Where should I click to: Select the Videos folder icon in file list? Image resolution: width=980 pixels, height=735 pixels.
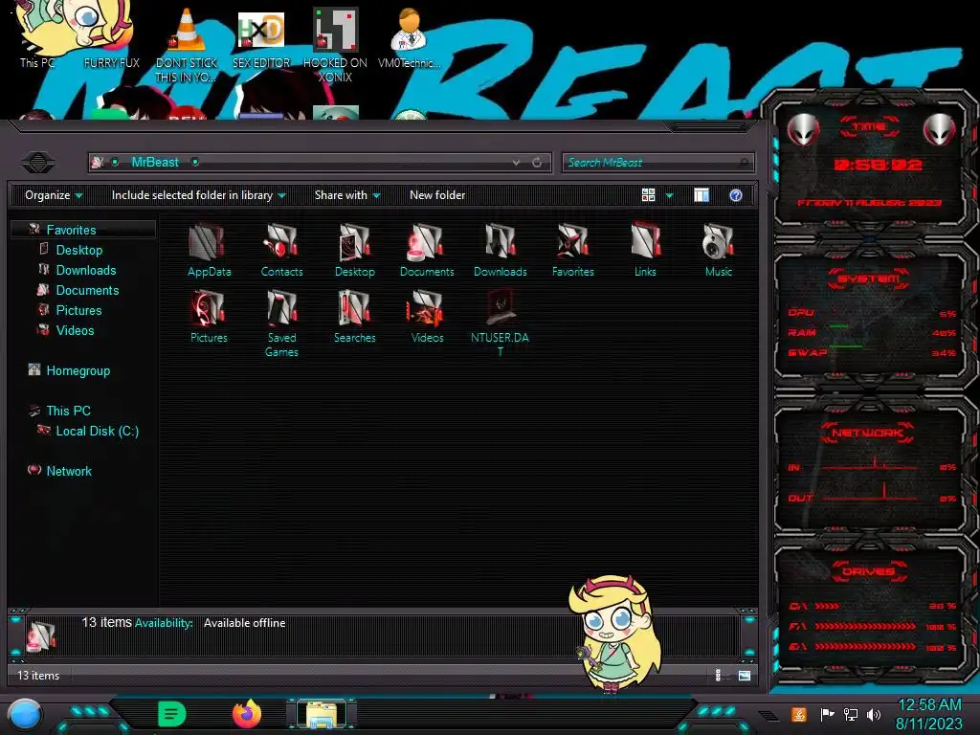[427, 317]
